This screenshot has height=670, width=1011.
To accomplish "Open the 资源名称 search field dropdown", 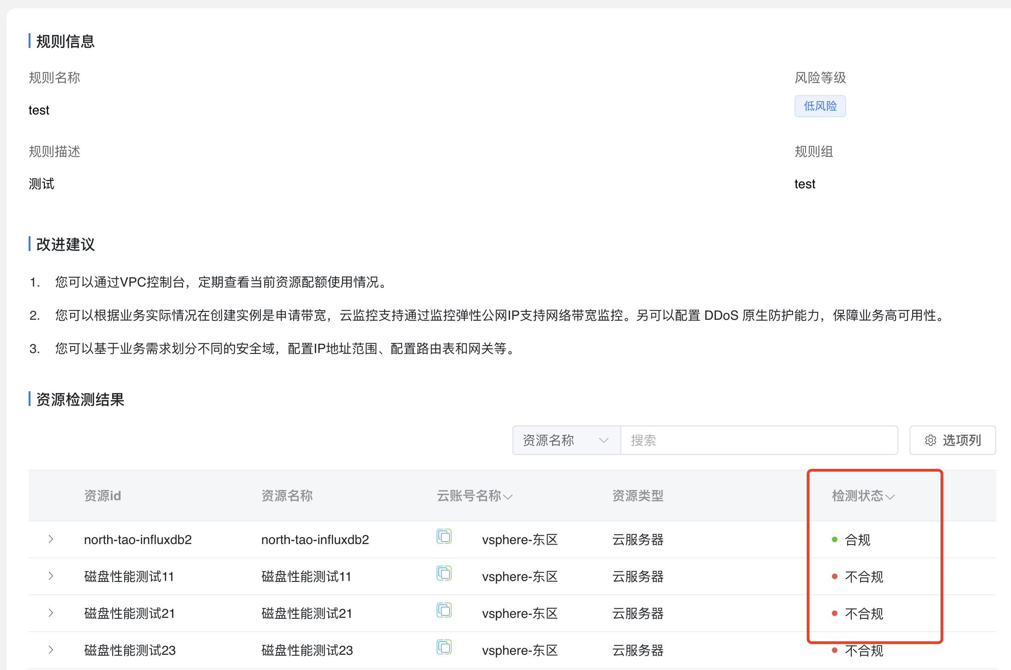I will (566, 440).
